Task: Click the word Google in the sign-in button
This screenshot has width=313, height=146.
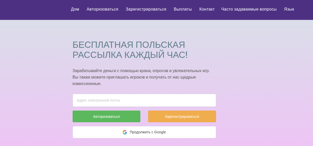Action: tap(160, 132)
